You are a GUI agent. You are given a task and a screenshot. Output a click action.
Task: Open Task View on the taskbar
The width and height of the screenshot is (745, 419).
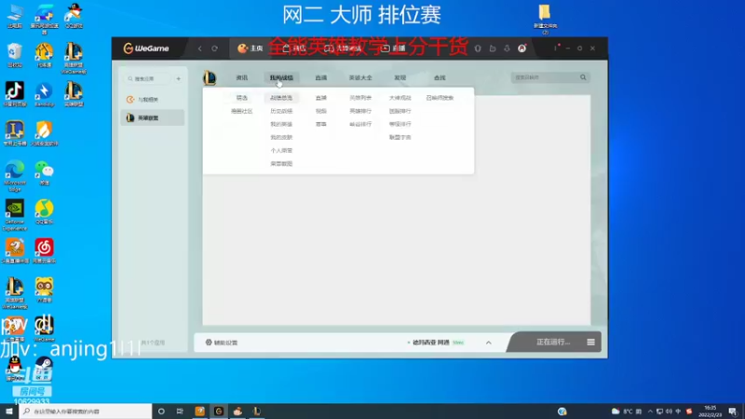pyautogui.click(x=180, y=412)
